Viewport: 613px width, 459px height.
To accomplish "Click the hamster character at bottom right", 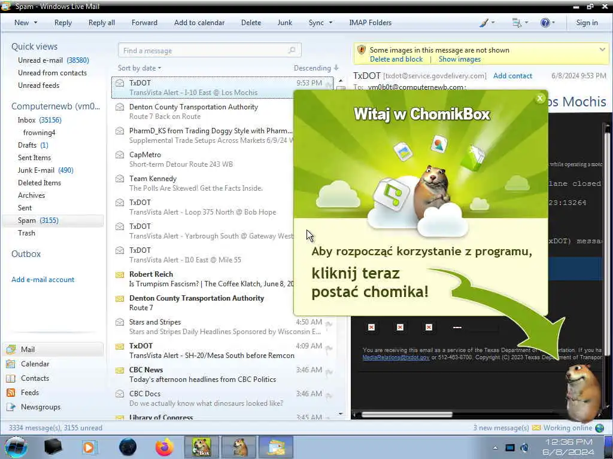I will pyautogui.click(x=584, y=392).
